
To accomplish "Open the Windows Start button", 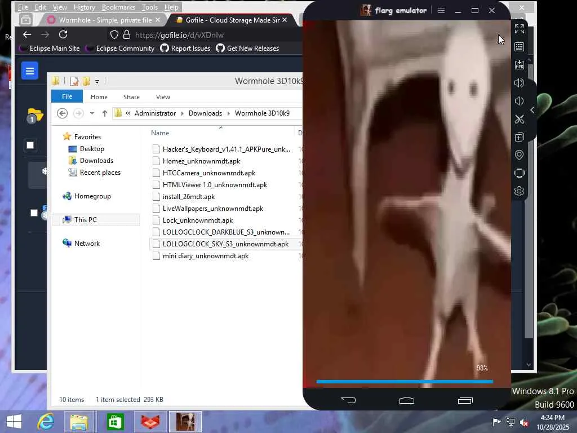I will [x=14, y=422].
